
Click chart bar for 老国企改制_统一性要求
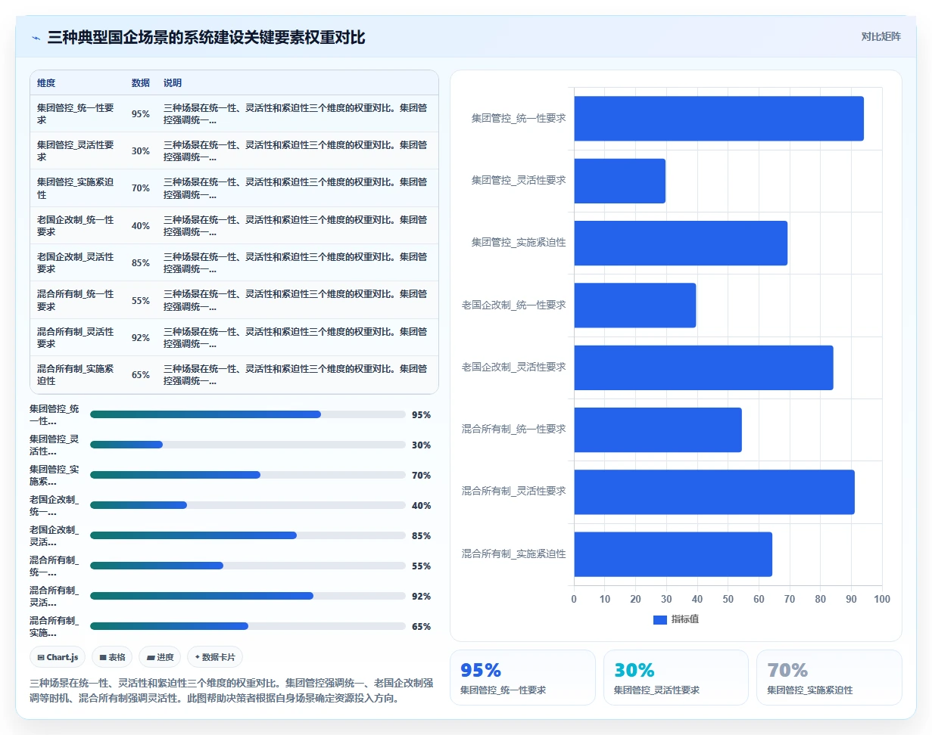click(634, 305)
